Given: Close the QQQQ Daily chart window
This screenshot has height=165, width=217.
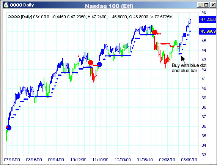Looking at the screenshot, I should point(213,5).
